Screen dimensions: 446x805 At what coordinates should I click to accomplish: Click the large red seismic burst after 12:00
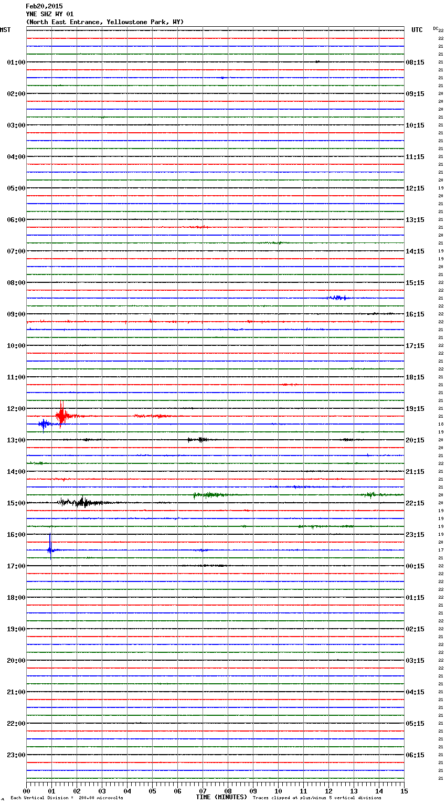tap(62, 415)
